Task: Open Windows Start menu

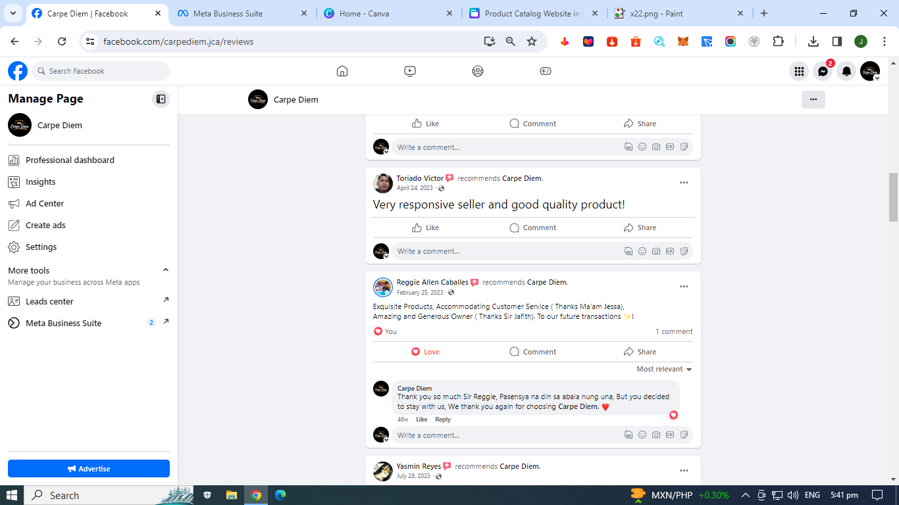Action: 12,495
